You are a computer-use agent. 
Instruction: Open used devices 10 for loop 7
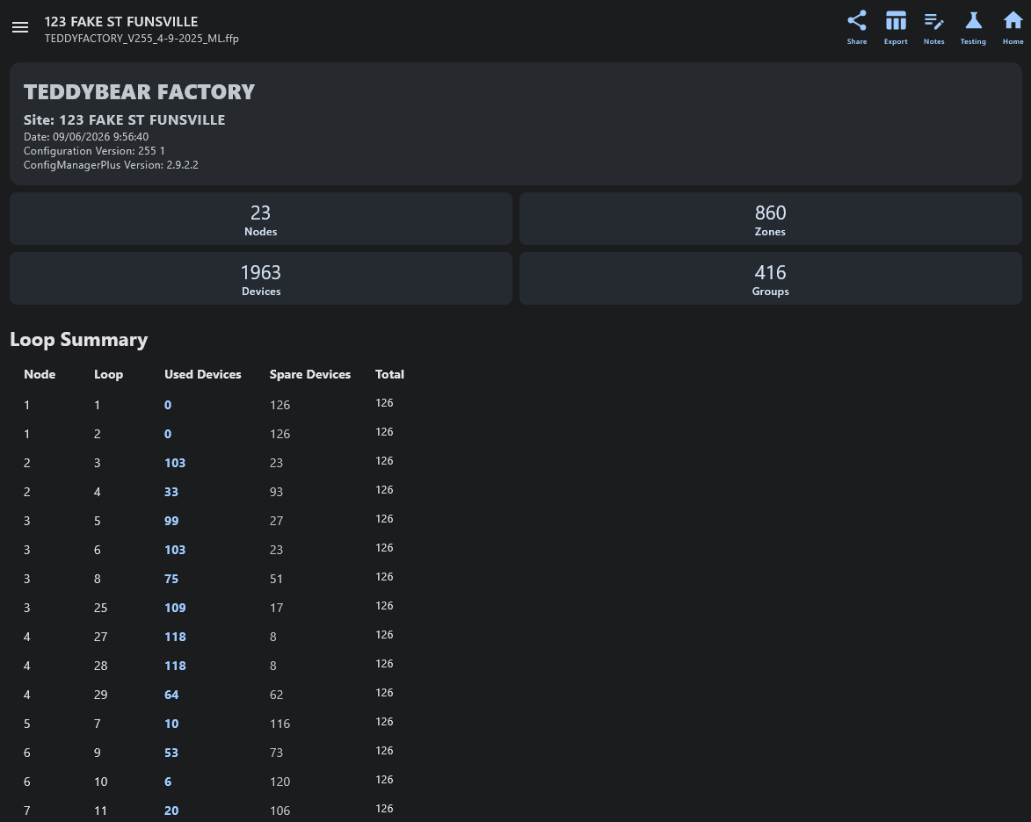[x=171, y=724]
